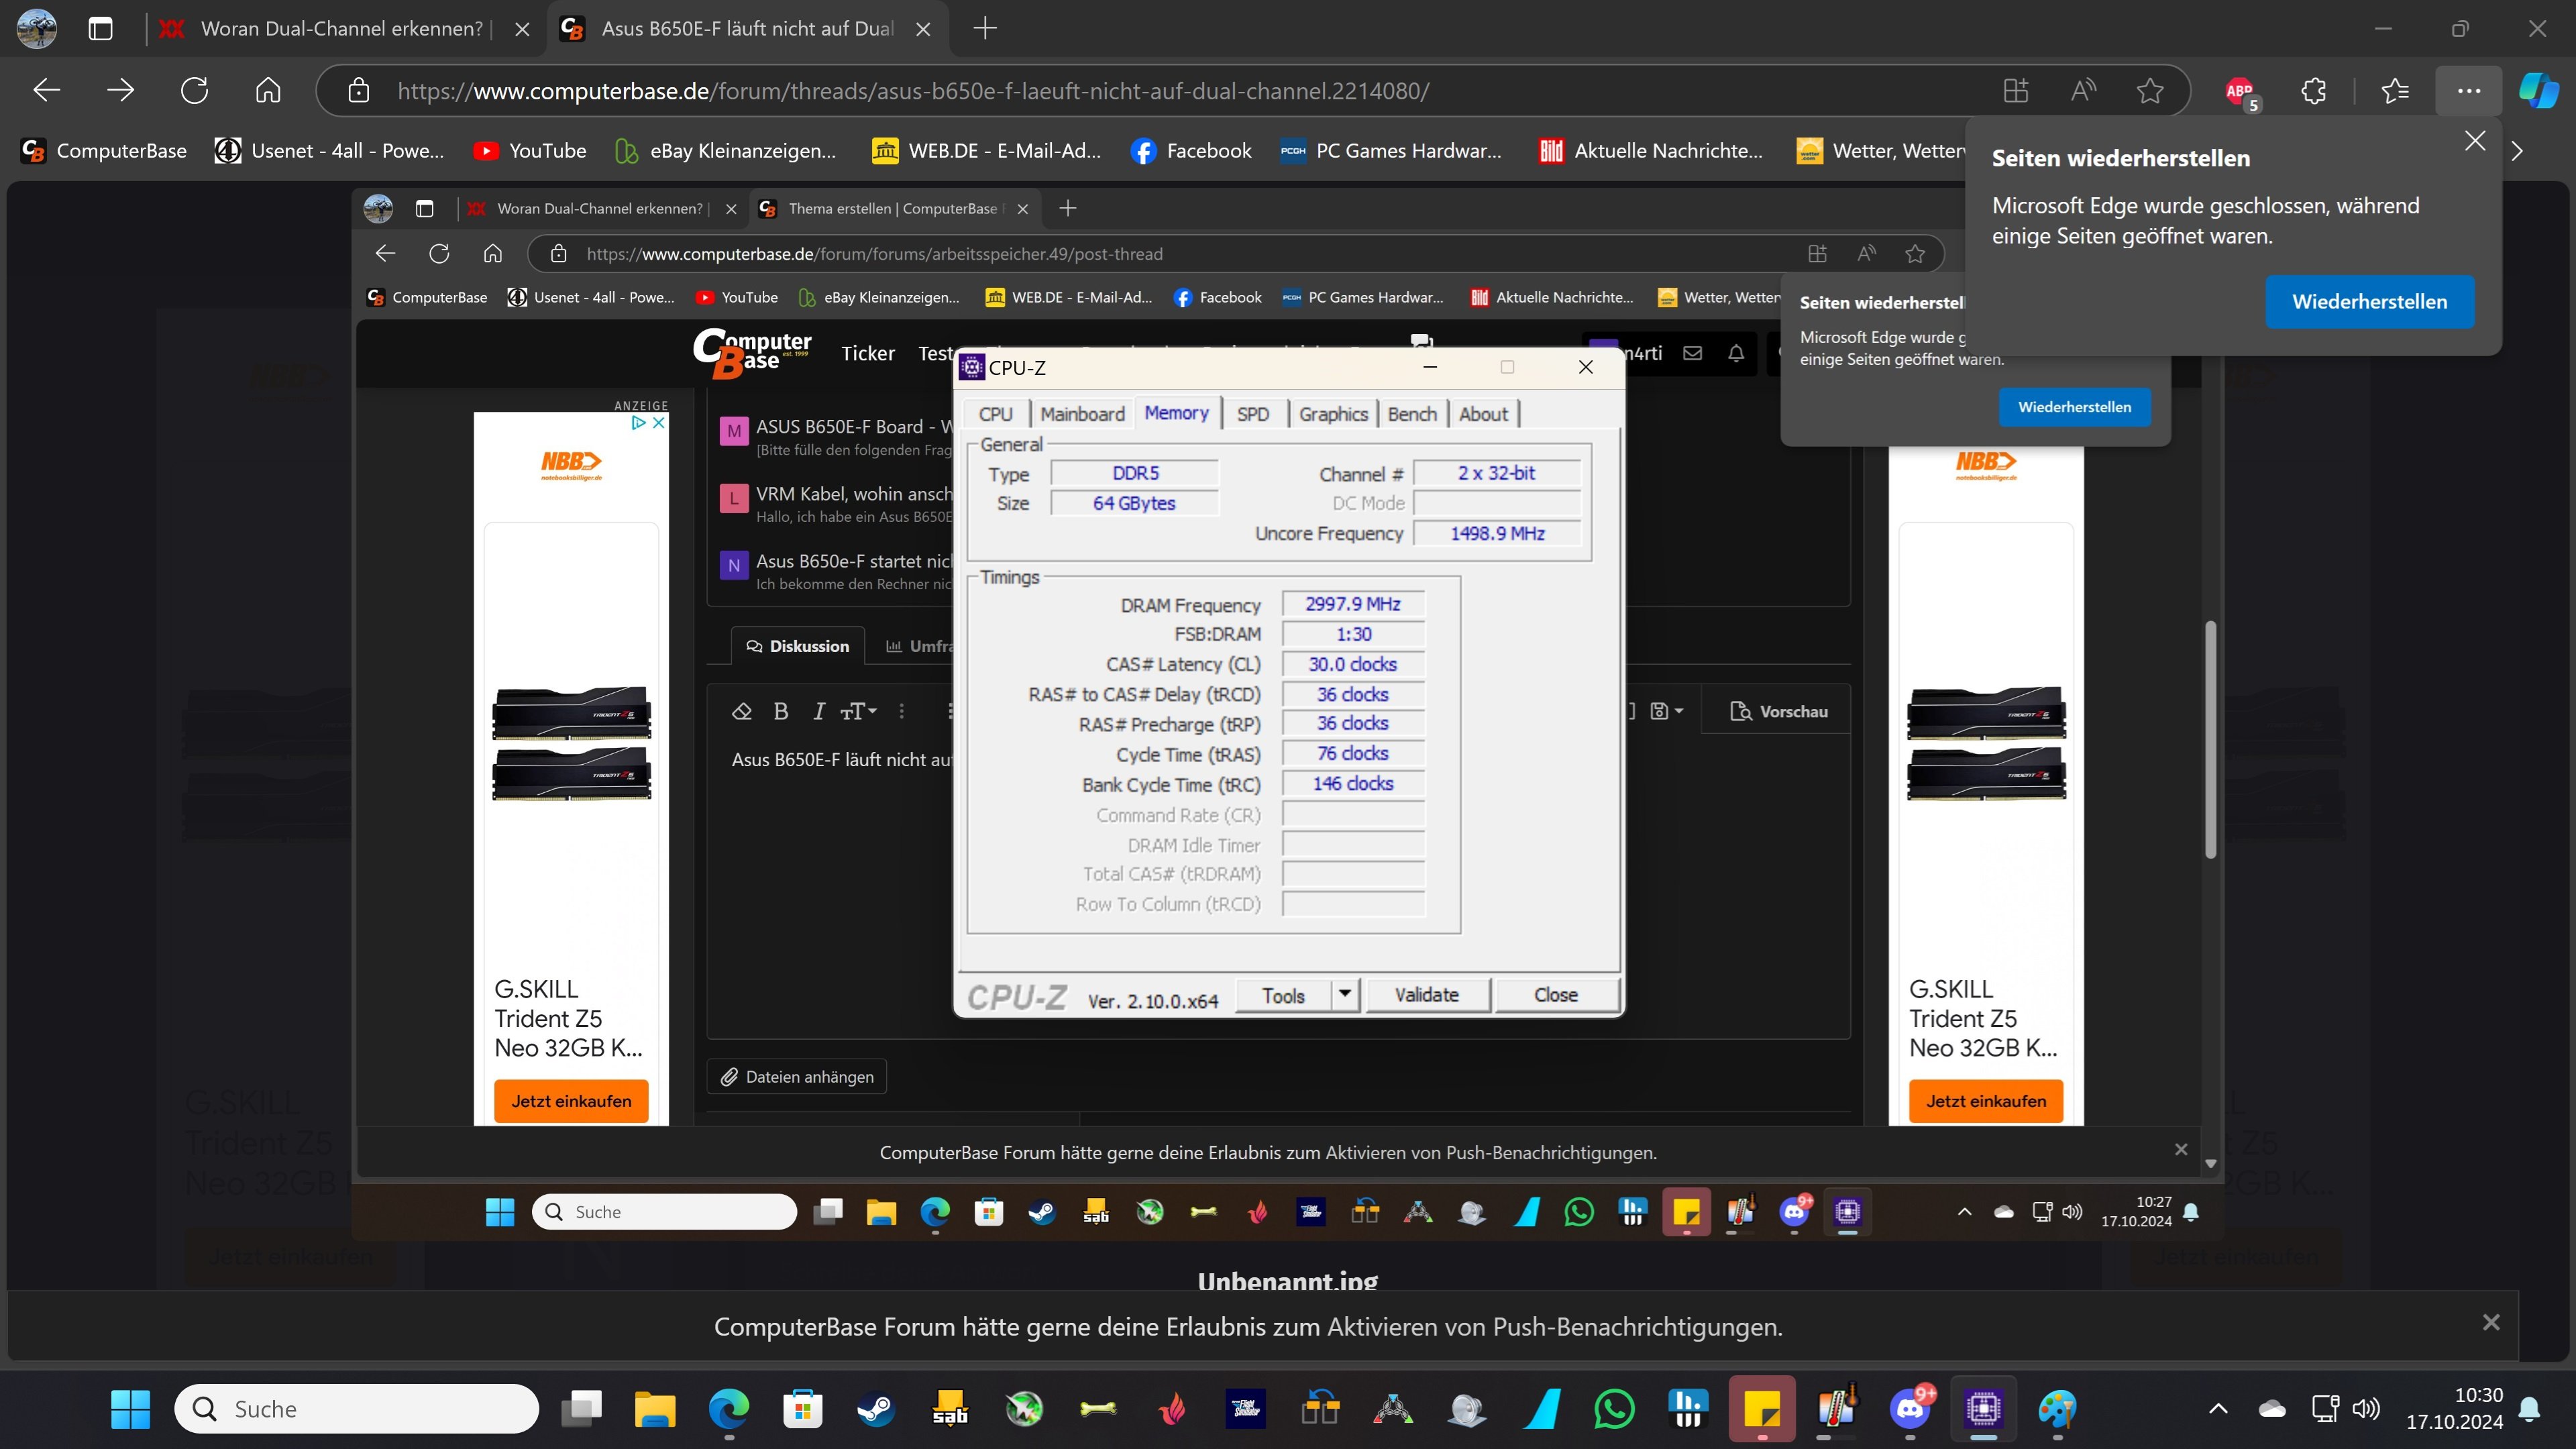
Task: Open the Adblock Plus extension icon
Action: point(2240,91)
